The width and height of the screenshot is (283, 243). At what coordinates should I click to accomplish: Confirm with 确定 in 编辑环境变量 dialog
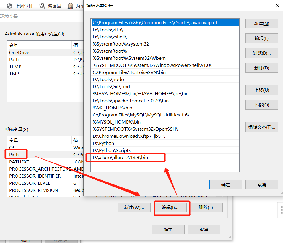coord(226,184)
